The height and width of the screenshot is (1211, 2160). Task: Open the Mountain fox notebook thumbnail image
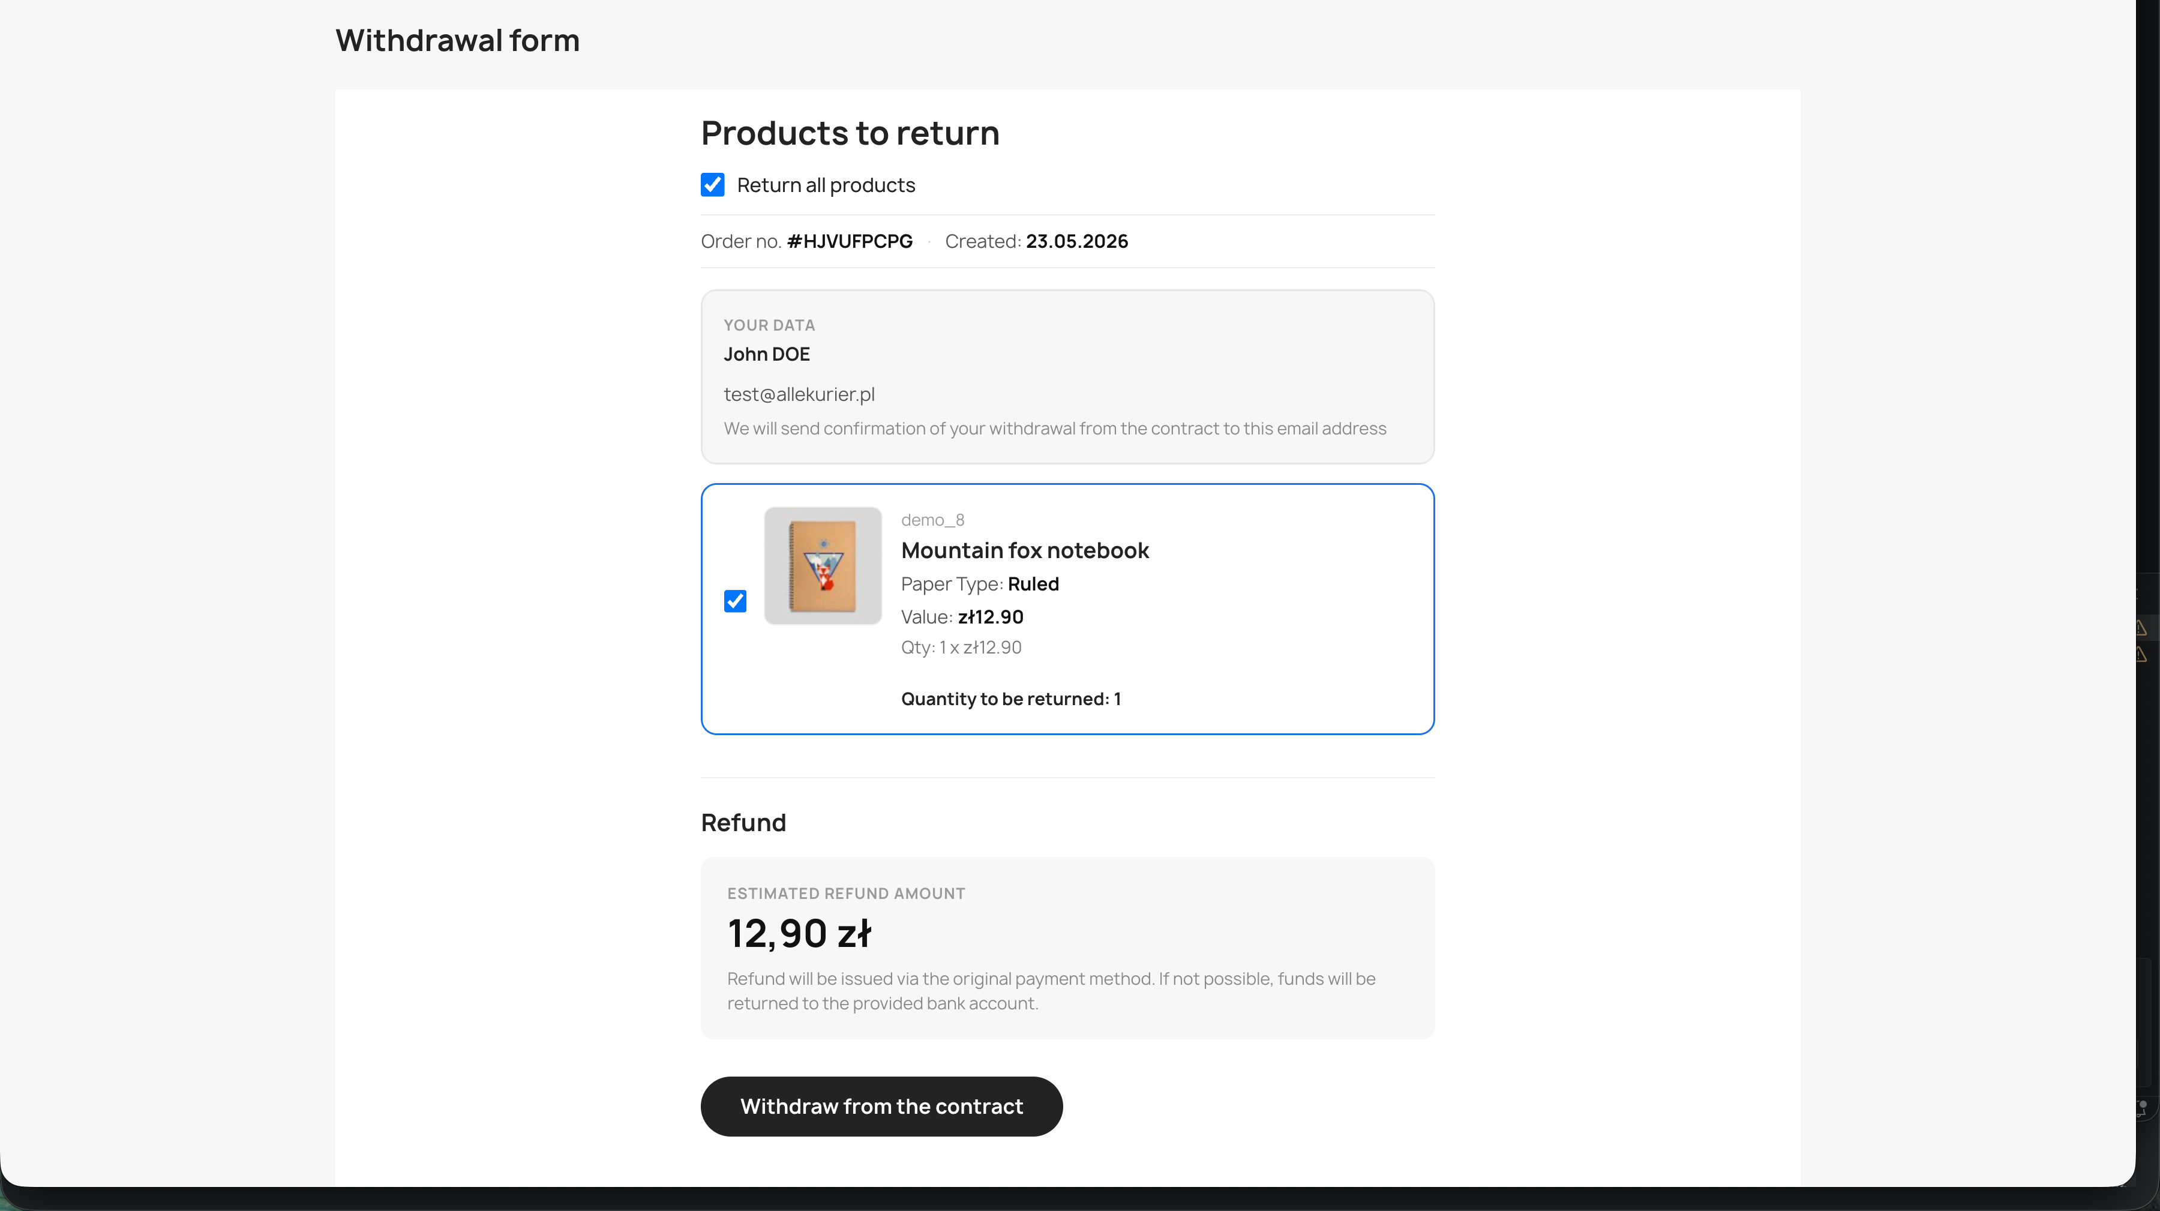(823, 565)
